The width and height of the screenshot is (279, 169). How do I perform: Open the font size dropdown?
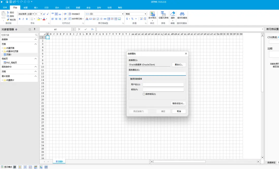point(41,14)
